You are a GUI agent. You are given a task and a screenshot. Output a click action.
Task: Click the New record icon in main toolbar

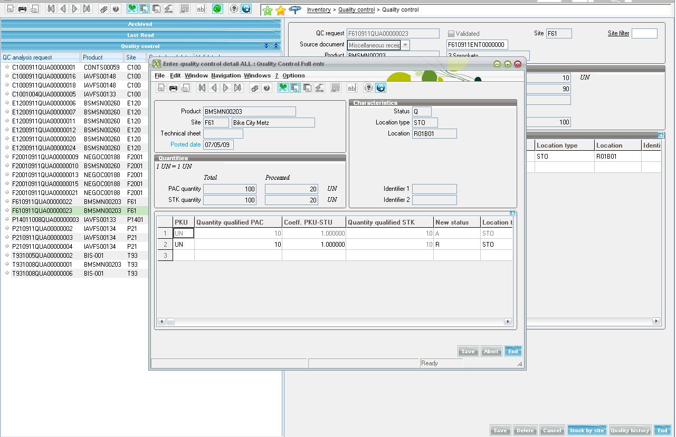11,9
